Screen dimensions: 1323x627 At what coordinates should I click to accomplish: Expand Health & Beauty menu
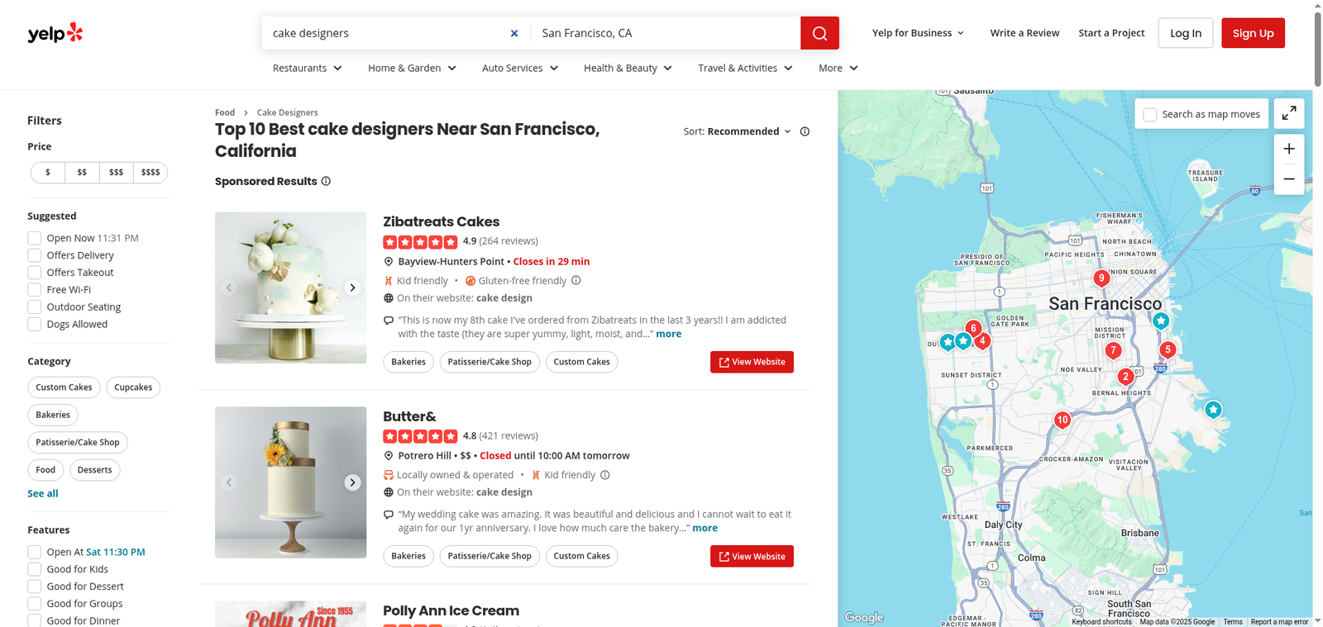[628, 68]
